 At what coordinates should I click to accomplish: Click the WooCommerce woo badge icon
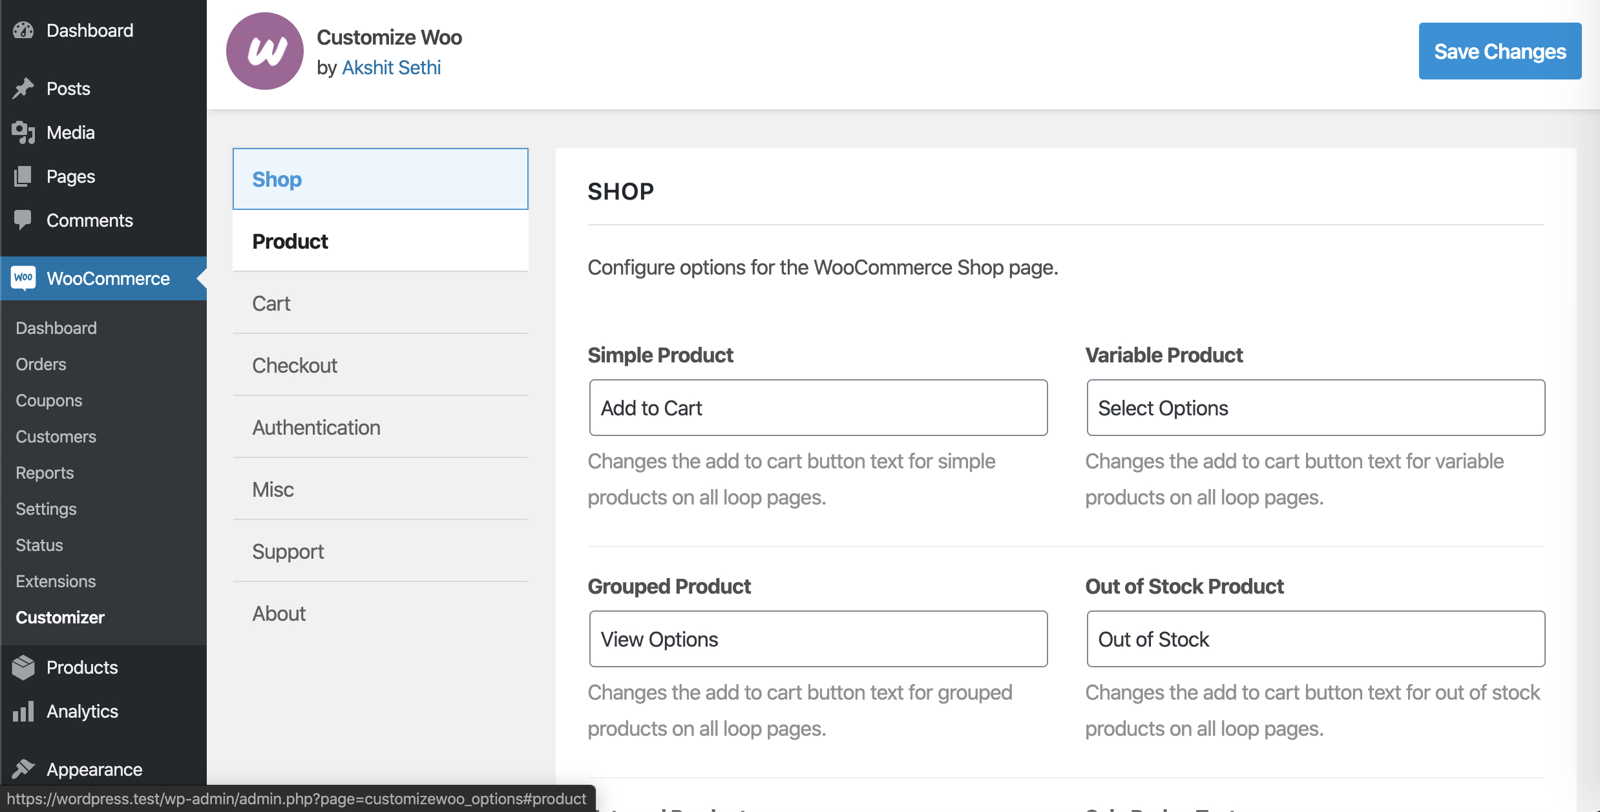point(23,278)
